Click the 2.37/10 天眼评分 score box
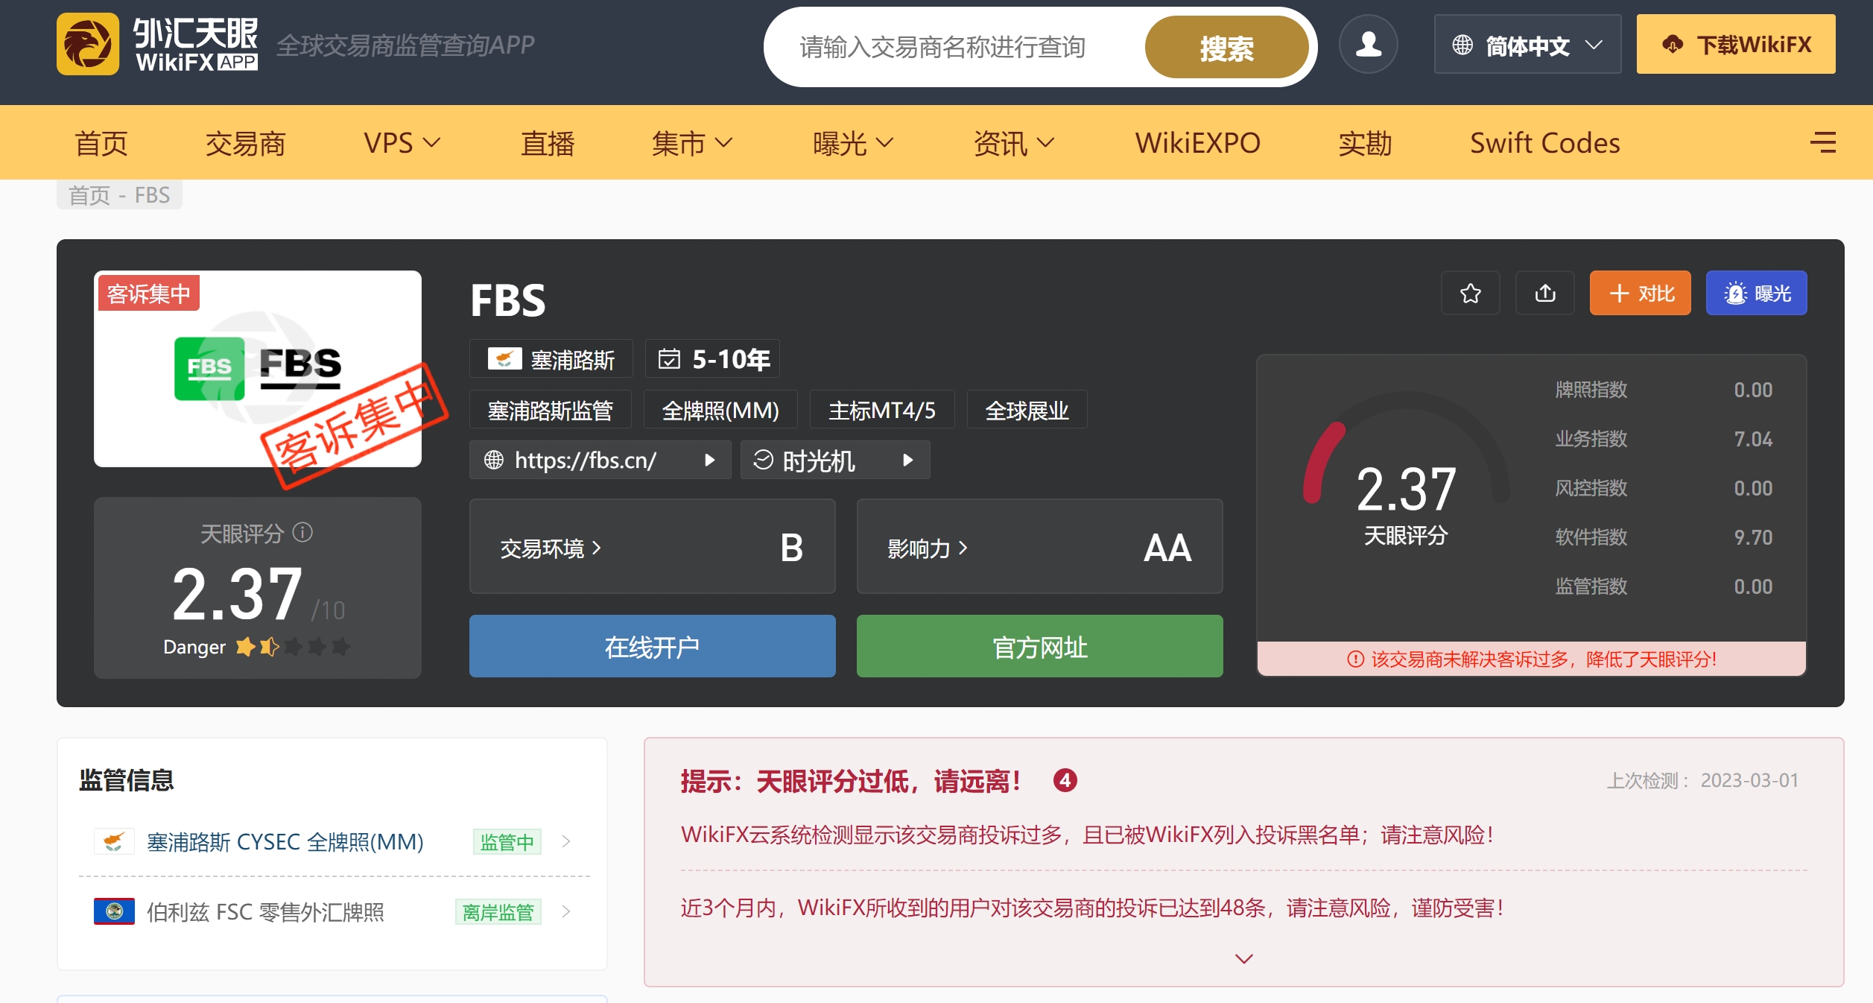The height and width of the screenshot is (1003, 1873). [257, 587]
